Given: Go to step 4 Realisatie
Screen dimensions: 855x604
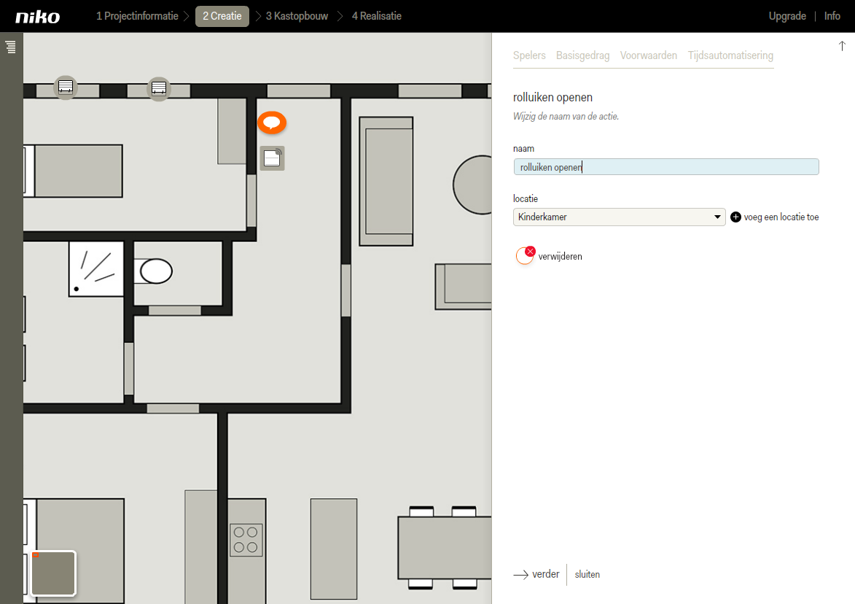Looking at the screenshot, I should point(377,16).
